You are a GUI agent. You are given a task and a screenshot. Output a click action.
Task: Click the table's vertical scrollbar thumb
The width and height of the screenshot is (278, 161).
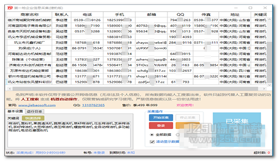[x=270, y=62]
